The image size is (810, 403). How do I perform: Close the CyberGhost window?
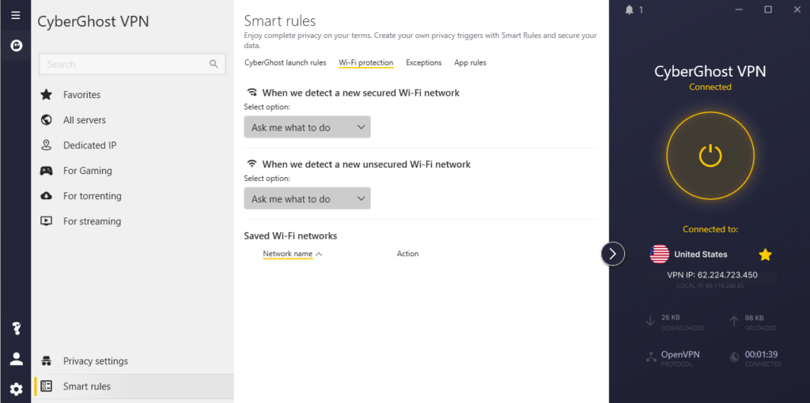(797, 9)
